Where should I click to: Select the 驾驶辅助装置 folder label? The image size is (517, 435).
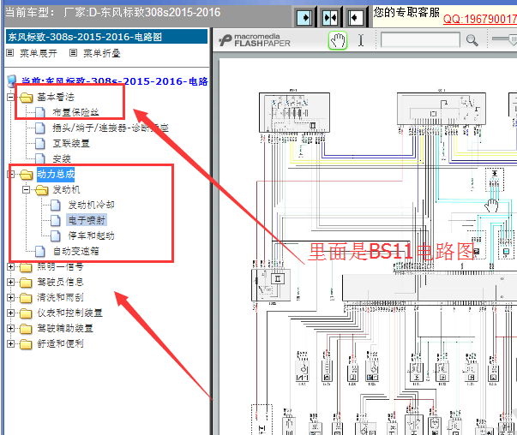(65, 328)
